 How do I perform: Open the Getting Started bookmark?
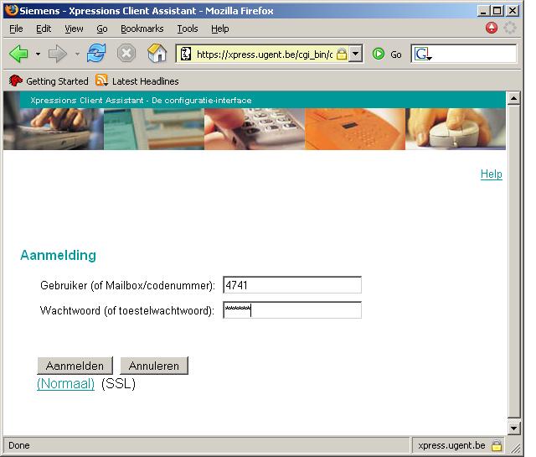(49, 81)
